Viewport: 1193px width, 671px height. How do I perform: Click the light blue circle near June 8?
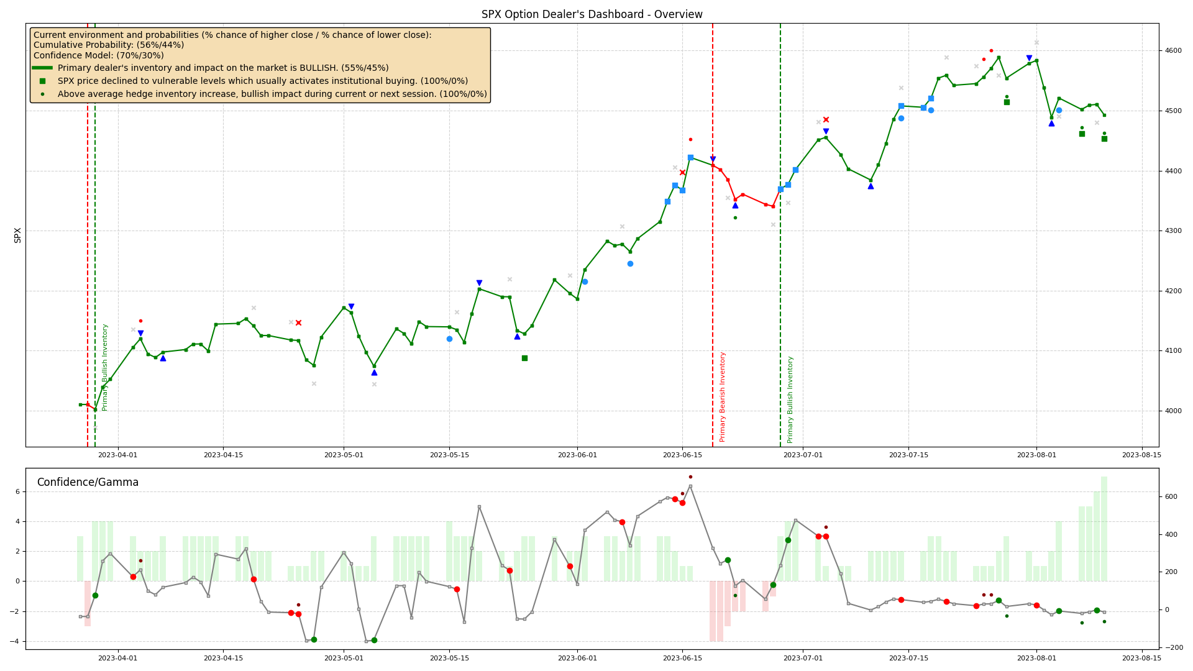[x=630, y=263]
